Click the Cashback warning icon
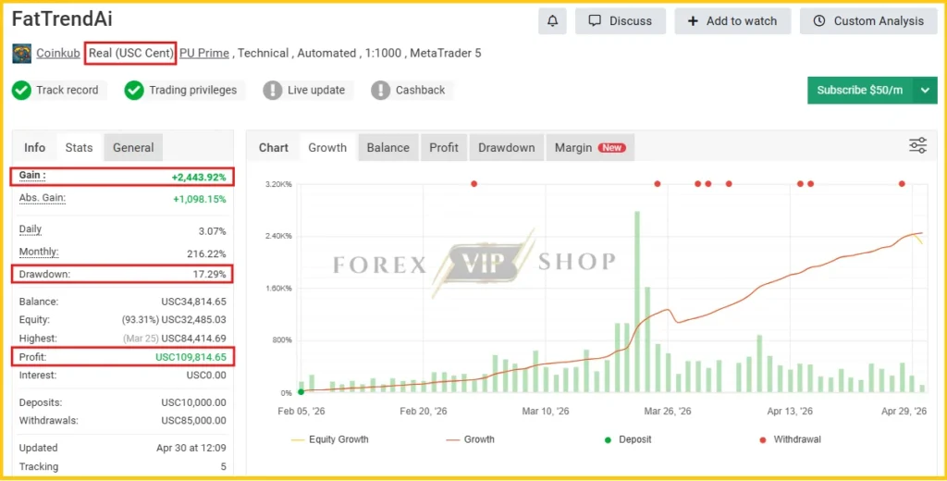This screenshot has width=947, height=481. 380,91
